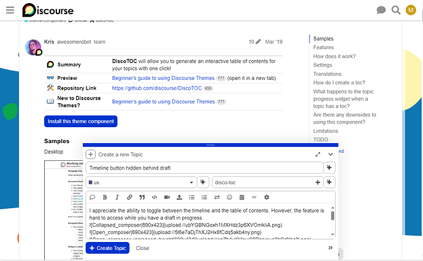Open the GitHub DiscoTOC repository link

click(x=157, y=88)
